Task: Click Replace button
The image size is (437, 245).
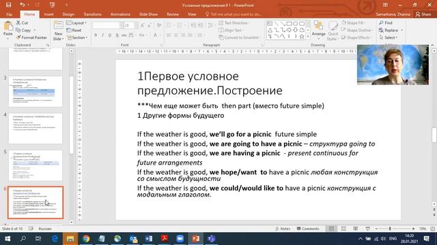Action: pyautogui.click(x=389, y=30)
